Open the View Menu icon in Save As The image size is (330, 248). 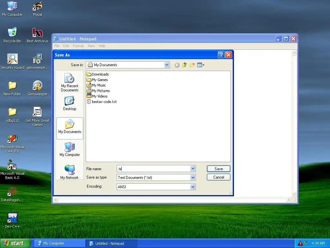coord(200,65)
